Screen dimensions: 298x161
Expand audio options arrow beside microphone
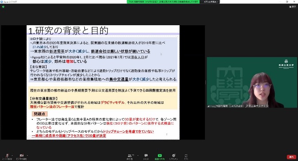tap(12, 155)
